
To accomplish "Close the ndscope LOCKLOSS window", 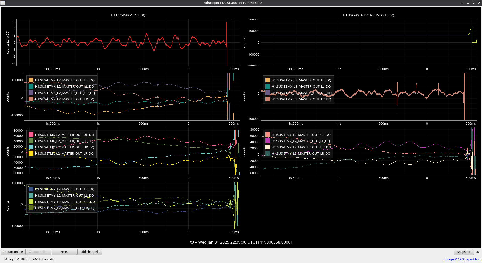I will [x=479, y=3].
